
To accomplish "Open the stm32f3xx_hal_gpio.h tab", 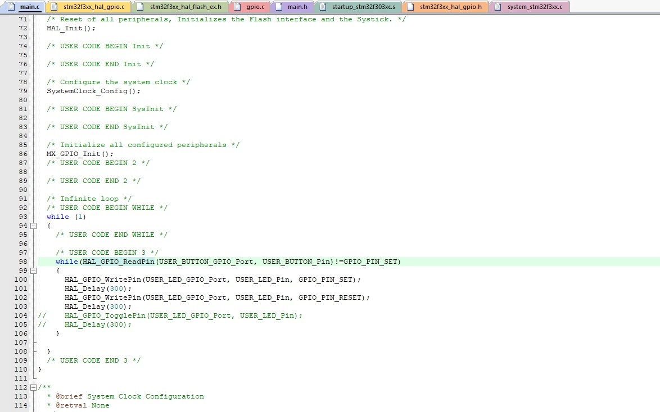I will 445,7.
